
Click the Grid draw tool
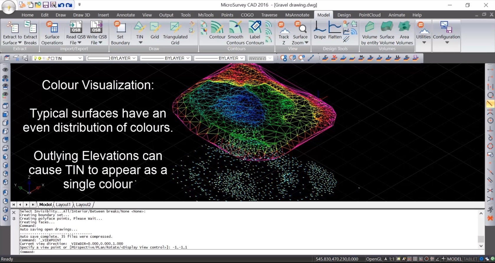point(154,31)
